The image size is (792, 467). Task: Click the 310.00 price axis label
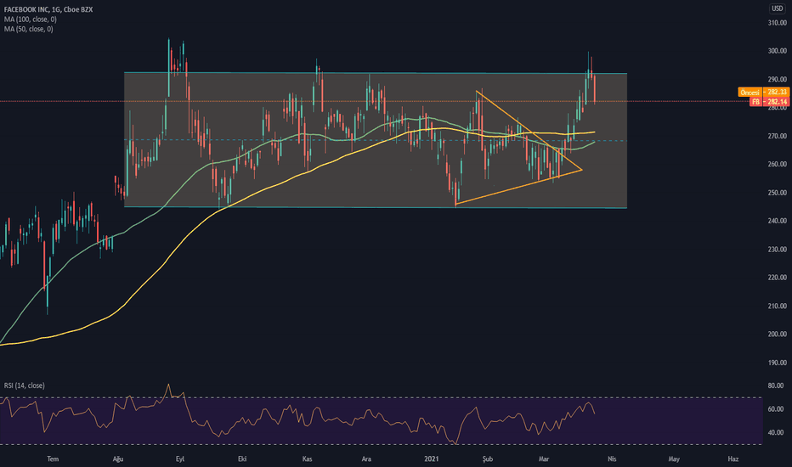click(x=777, y=23)
